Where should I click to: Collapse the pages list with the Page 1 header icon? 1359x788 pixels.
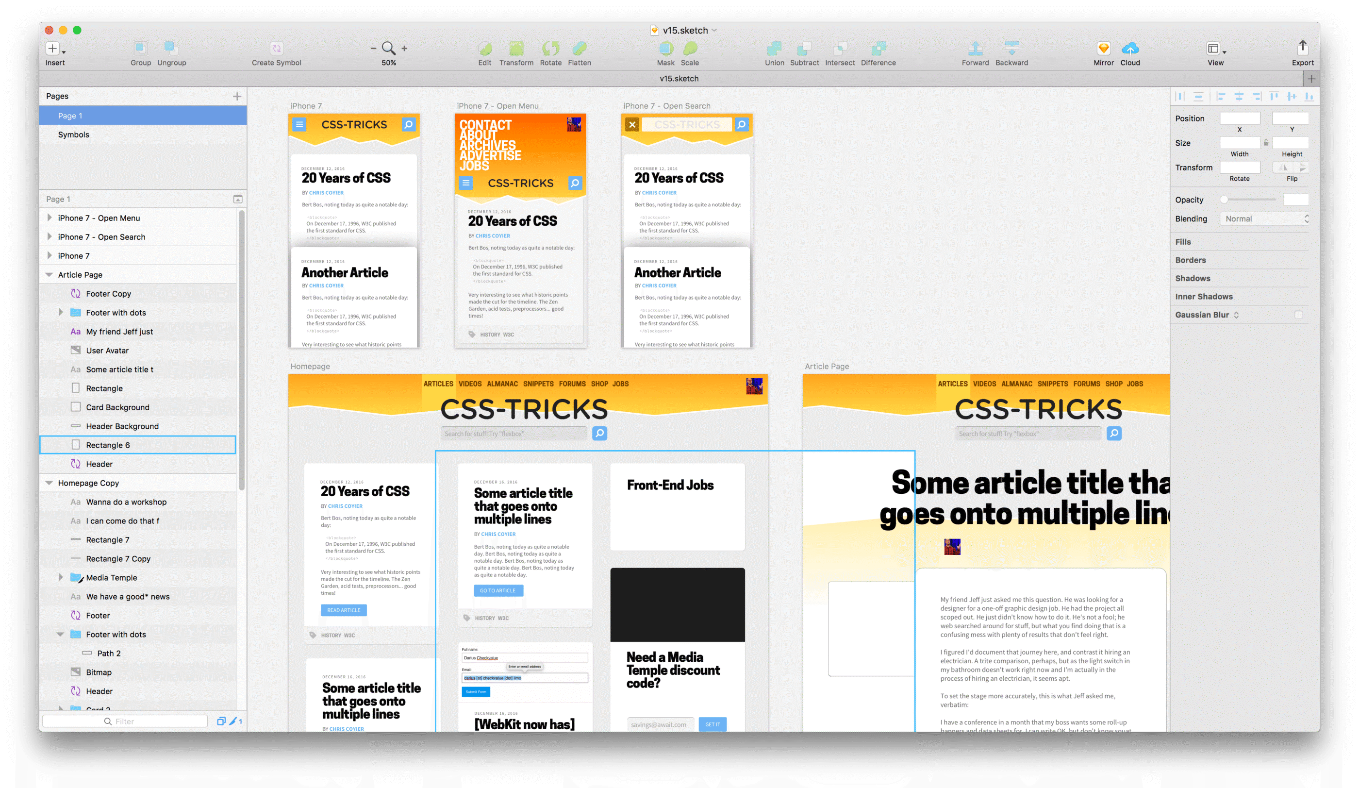(237, 199)
